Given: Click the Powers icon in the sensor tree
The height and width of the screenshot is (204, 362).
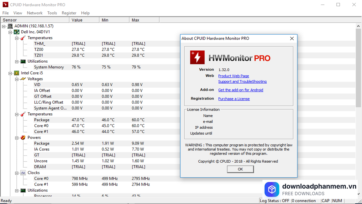Looking at the screenshot, I should tap(23, 137).
